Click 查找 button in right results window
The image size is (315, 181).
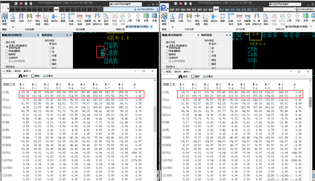183,77
